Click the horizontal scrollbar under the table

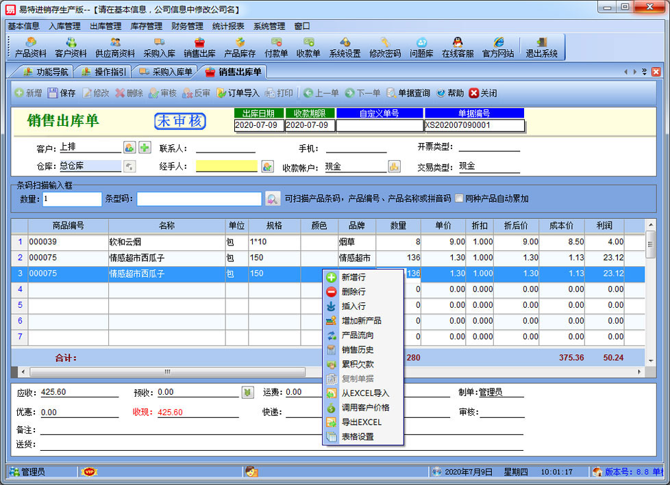coord(166,371)
